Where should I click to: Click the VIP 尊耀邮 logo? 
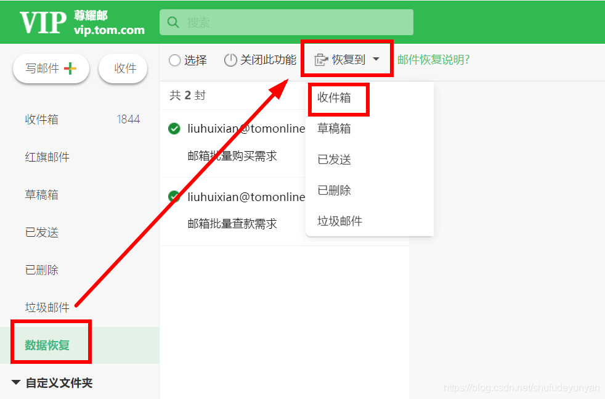pyautogui.click(x=68, y=22)
